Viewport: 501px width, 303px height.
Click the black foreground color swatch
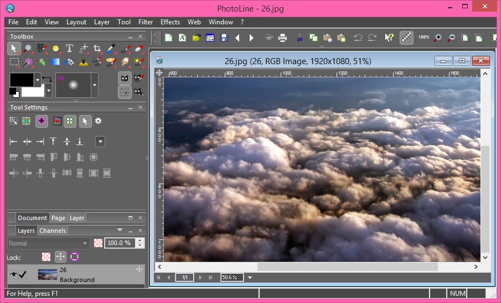coord(22,80)
